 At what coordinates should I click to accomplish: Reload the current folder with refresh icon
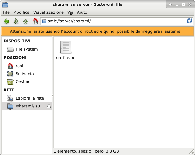click(190, 21)
